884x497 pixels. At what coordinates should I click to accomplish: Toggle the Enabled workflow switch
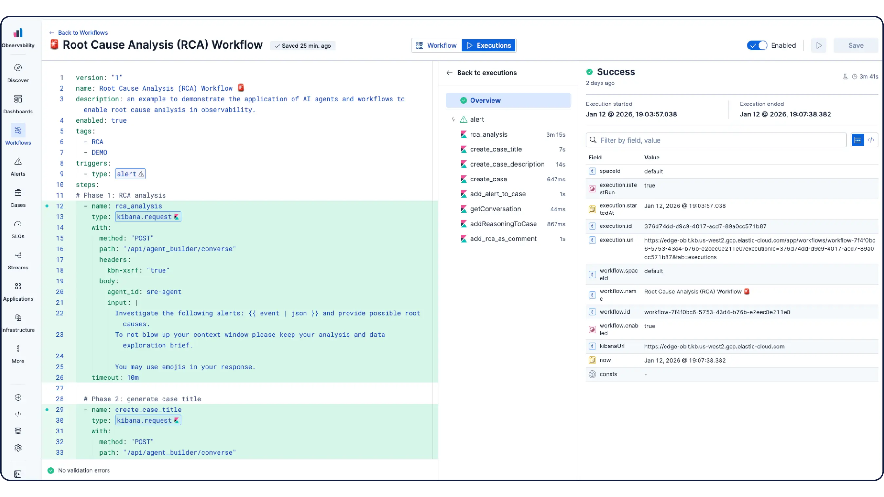pos(757,45)
